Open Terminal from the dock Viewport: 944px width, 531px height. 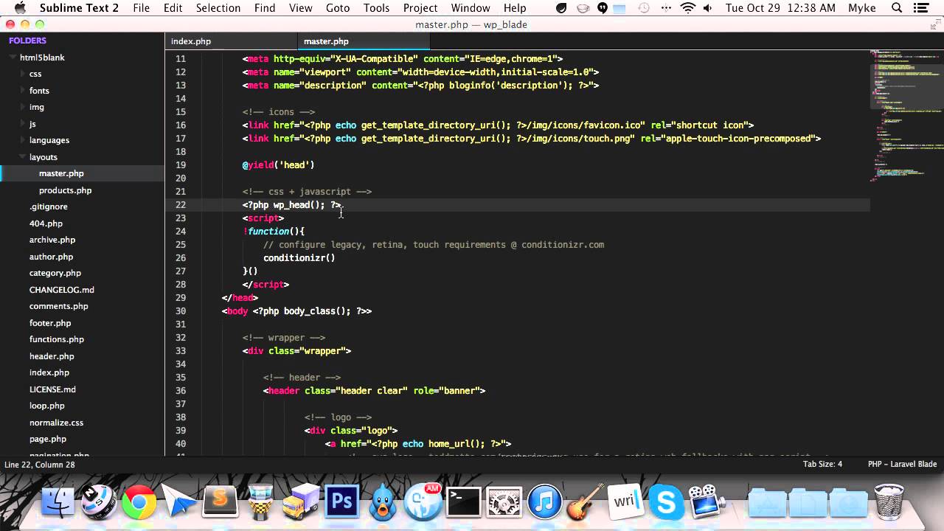[x=464, y=503]
